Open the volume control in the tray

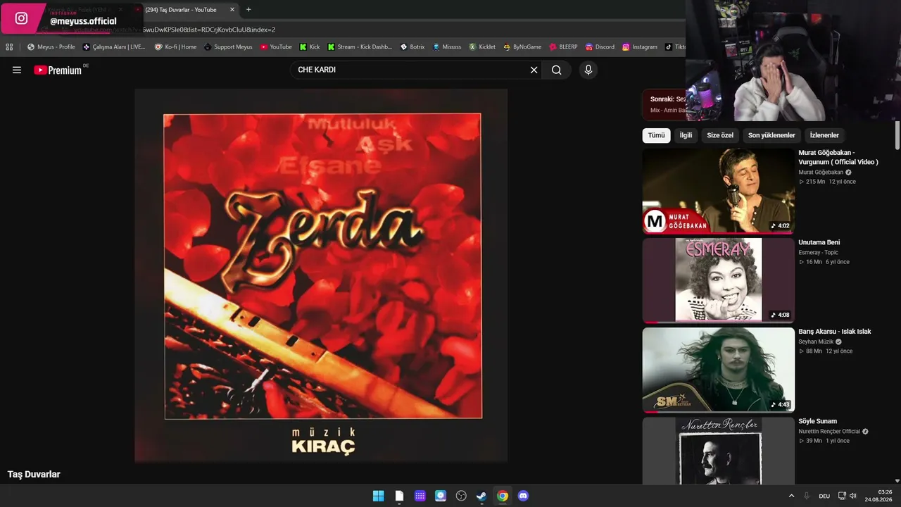click(x=852, y=496)
